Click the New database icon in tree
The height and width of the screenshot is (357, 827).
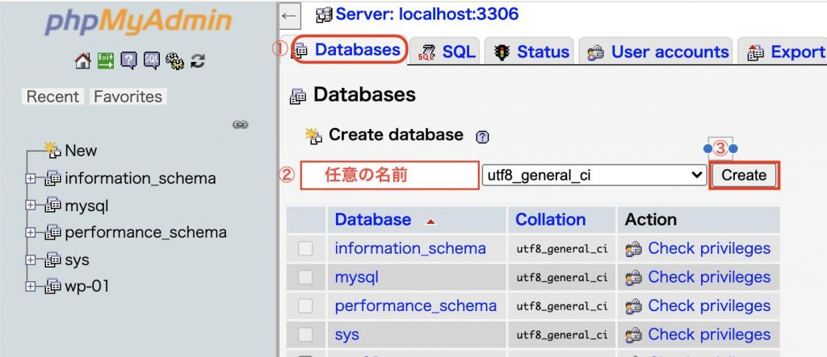[52, 150]
